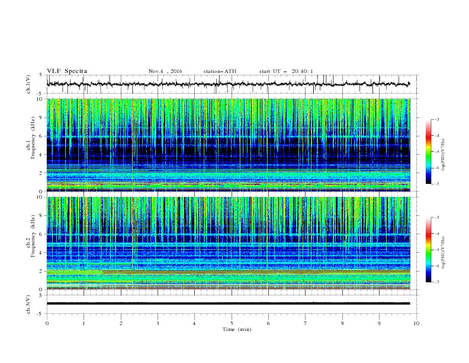
Task: Click the "ch.1(V)" axis label
Action: (28, 84)
